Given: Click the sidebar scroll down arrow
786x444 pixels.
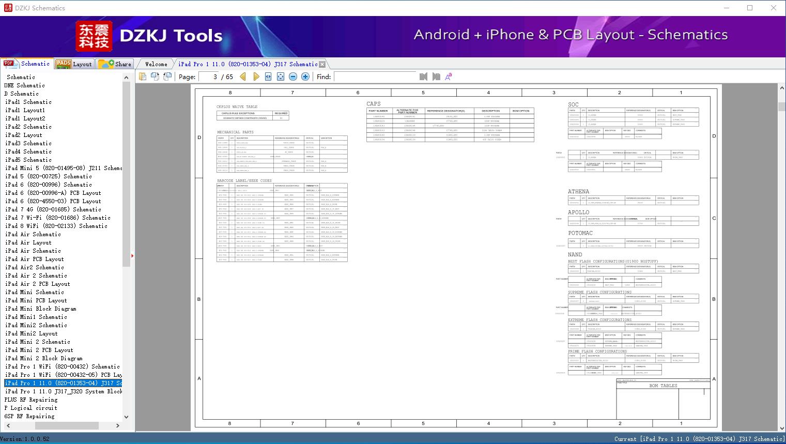Looking at the screenshot, I should pos(126,417).
